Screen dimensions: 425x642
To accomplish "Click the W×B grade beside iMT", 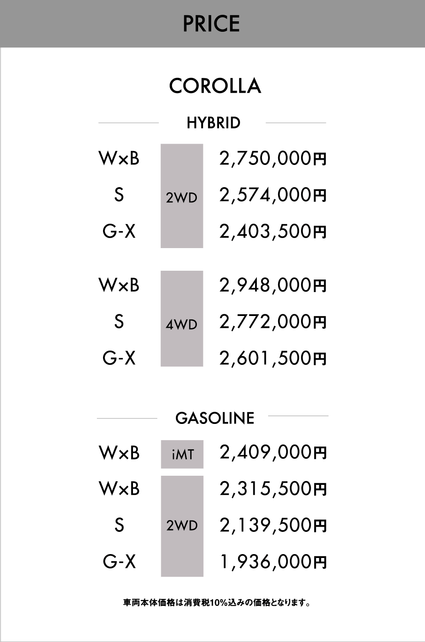I will 120,453.
